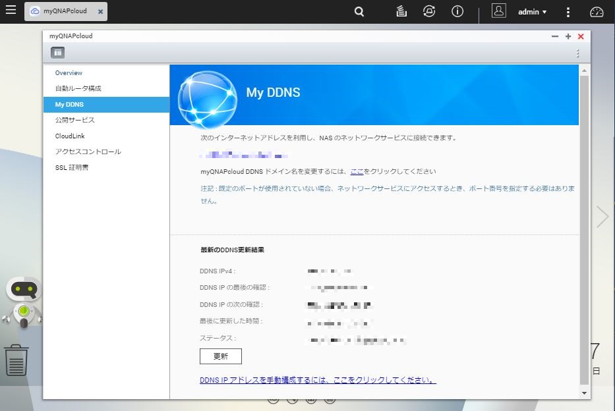
Task: Click the user profile avatar icon
Action: click(x=499, y=11)
